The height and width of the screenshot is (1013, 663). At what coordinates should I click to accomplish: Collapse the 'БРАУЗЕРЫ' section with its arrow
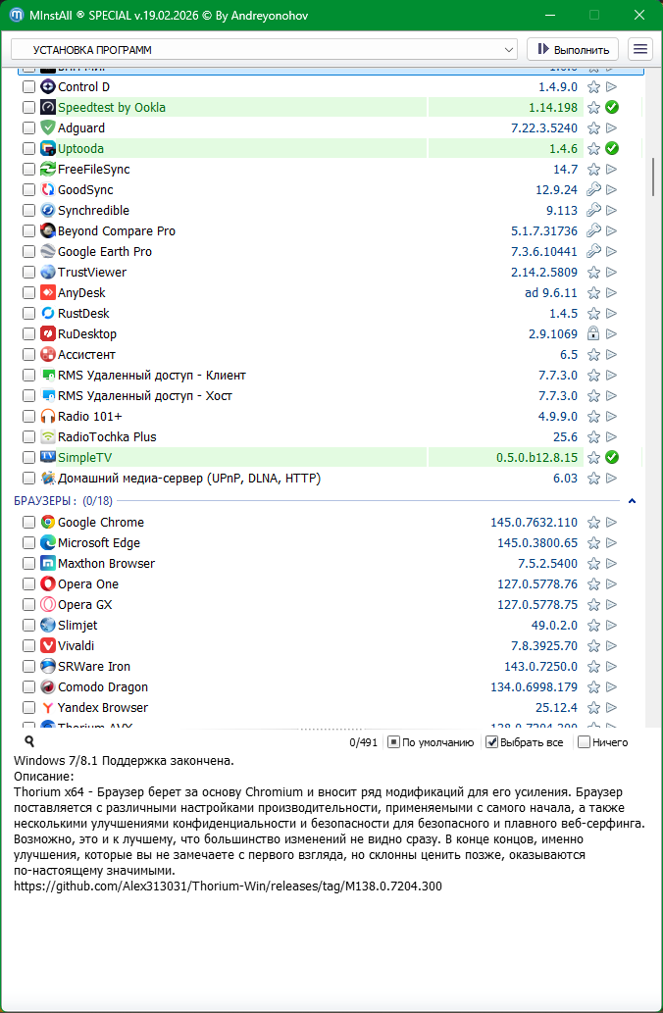632,501
